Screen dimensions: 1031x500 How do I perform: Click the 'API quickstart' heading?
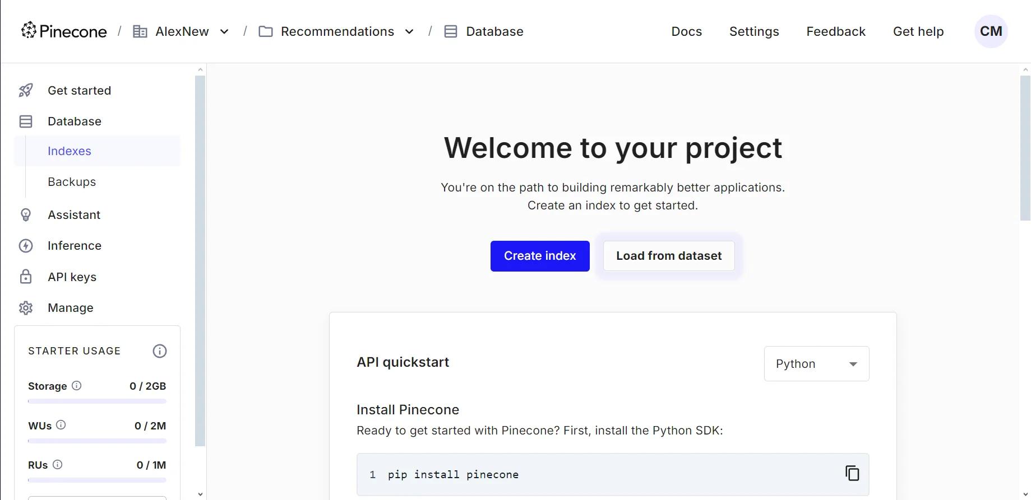point(403,362)
